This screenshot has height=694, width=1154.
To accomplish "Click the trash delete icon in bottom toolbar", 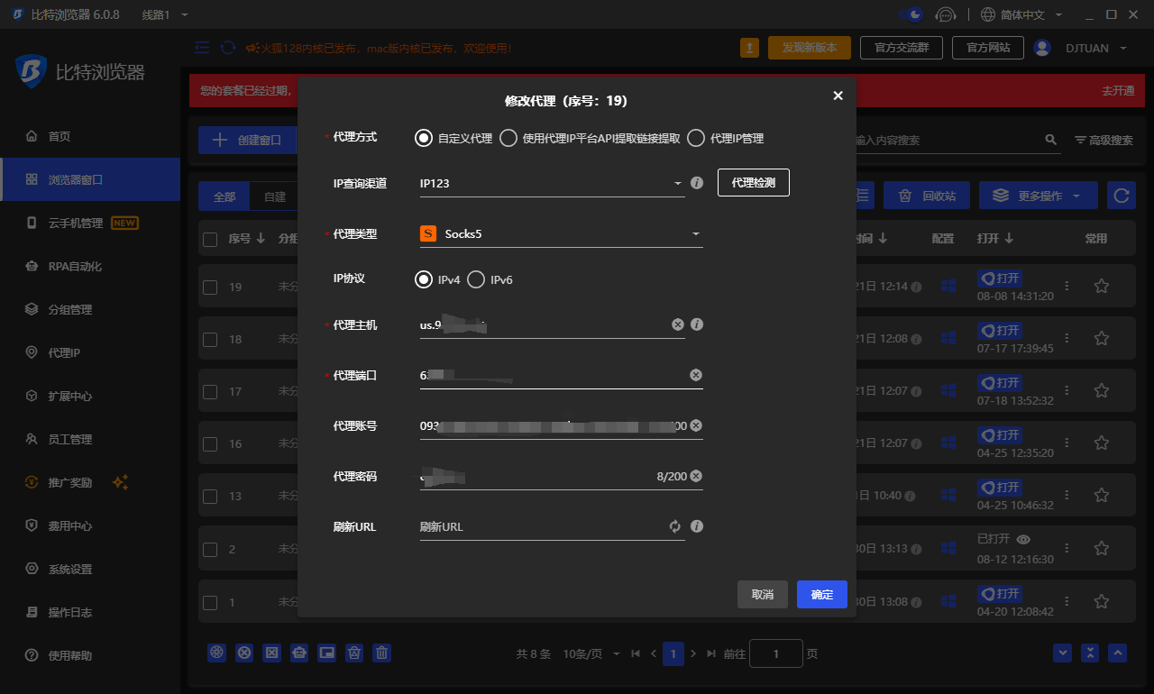I will [x=382, y=653].
